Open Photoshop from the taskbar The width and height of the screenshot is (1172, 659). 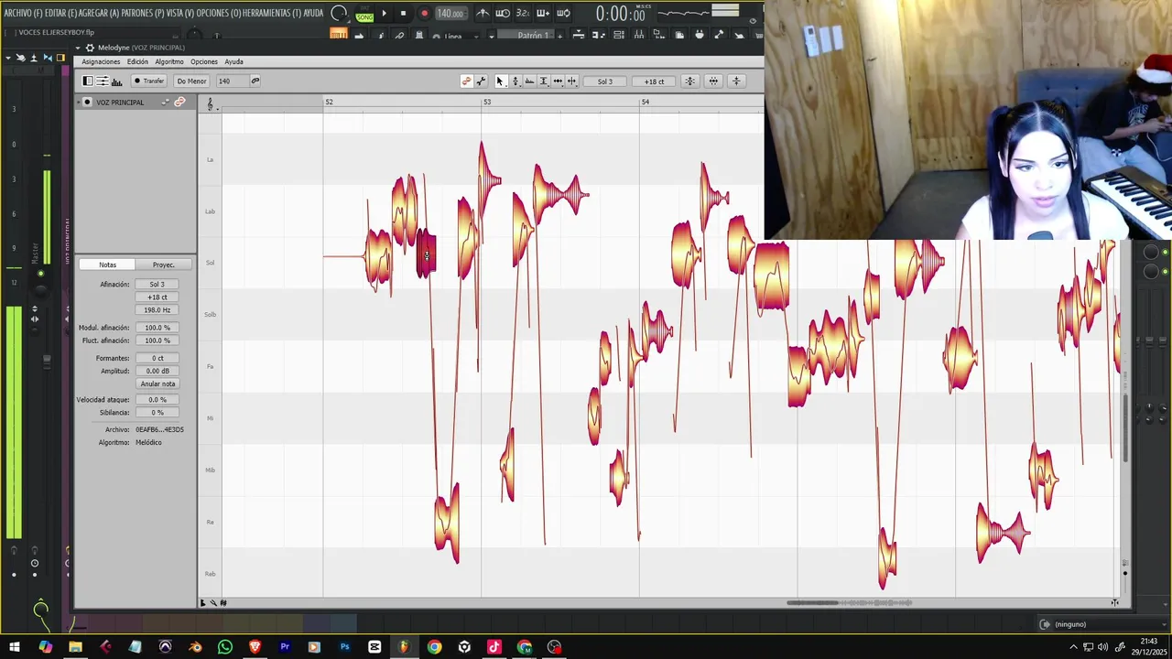344,647
